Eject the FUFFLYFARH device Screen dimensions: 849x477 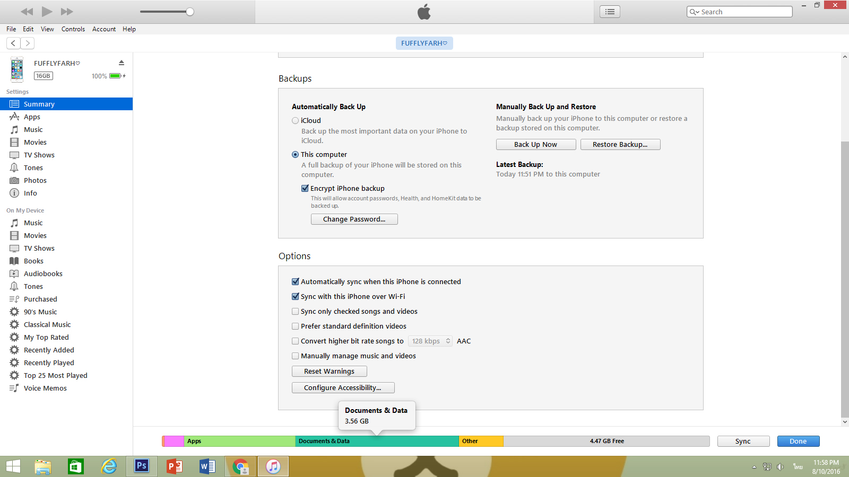click(x=122, y=63)
